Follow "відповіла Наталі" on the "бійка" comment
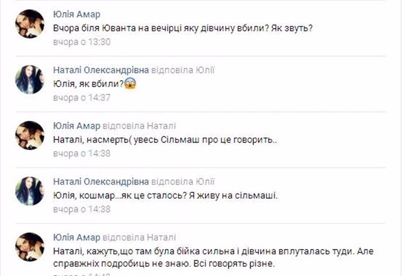 139,237
